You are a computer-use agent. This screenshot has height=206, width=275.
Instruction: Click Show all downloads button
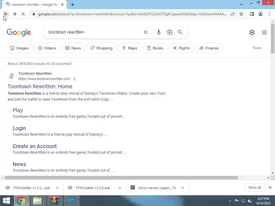click(255, 187)
